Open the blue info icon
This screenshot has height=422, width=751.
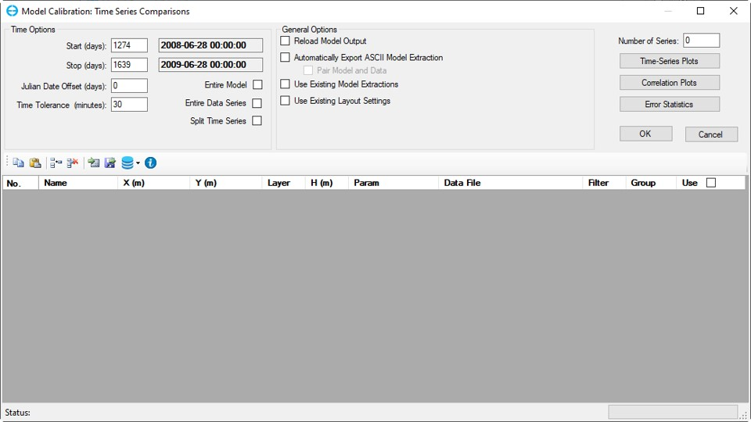[151, 163]
